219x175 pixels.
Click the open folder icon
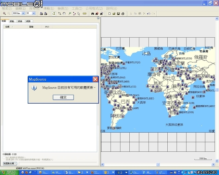(x=114, y=14)
